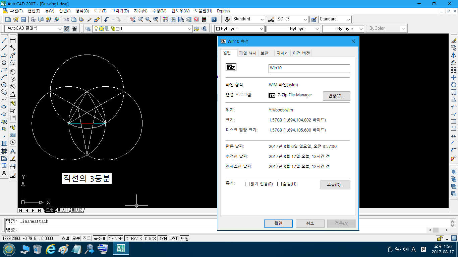Select the Array modify tool
458x257 pixels.
[x=454, y=70]
